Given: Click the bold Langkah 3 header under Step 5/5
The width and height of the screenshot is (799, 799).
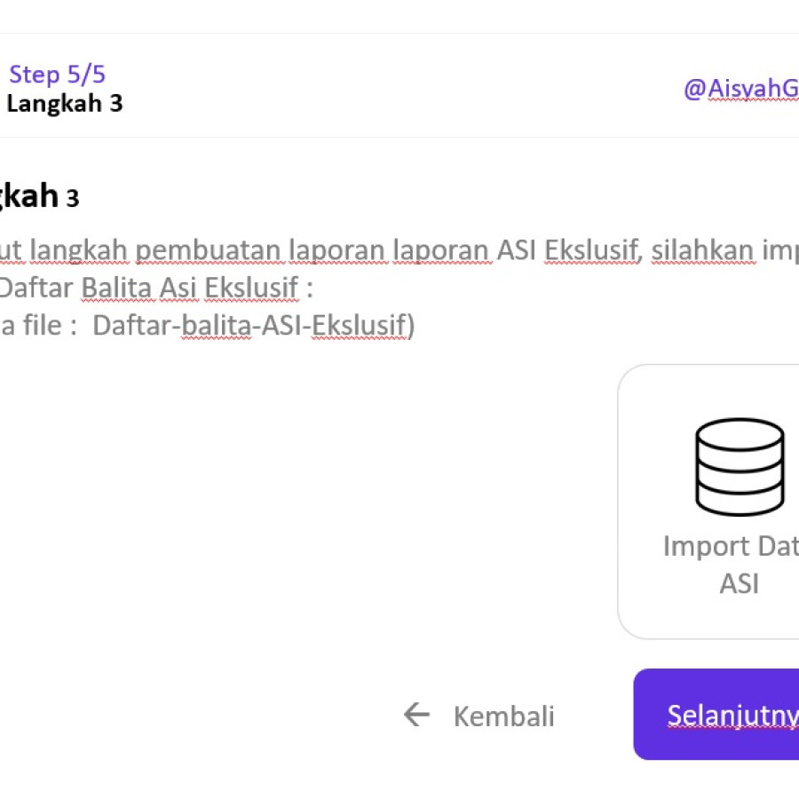Looking at the screenshot, I should (x=64, y=104).
